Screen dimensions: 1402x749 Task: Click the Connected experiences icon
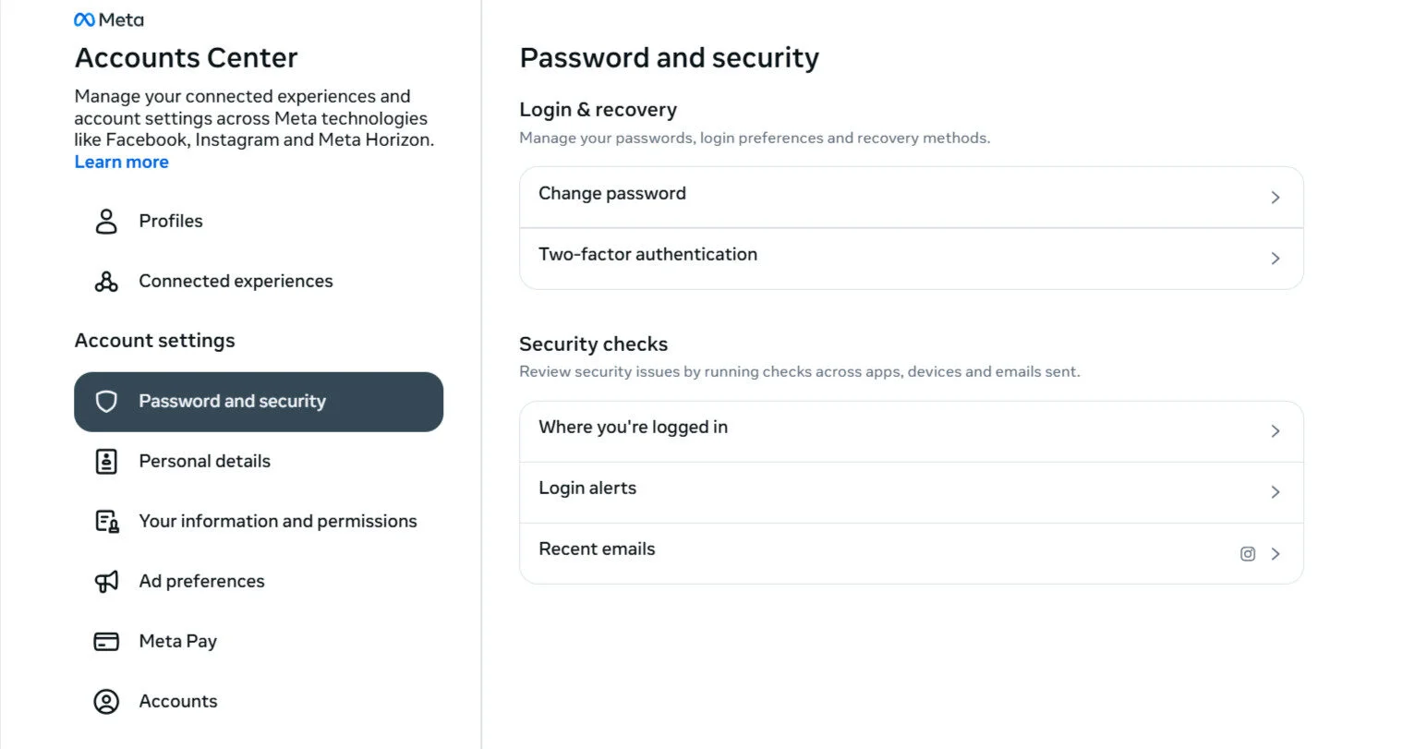(105, 281)
